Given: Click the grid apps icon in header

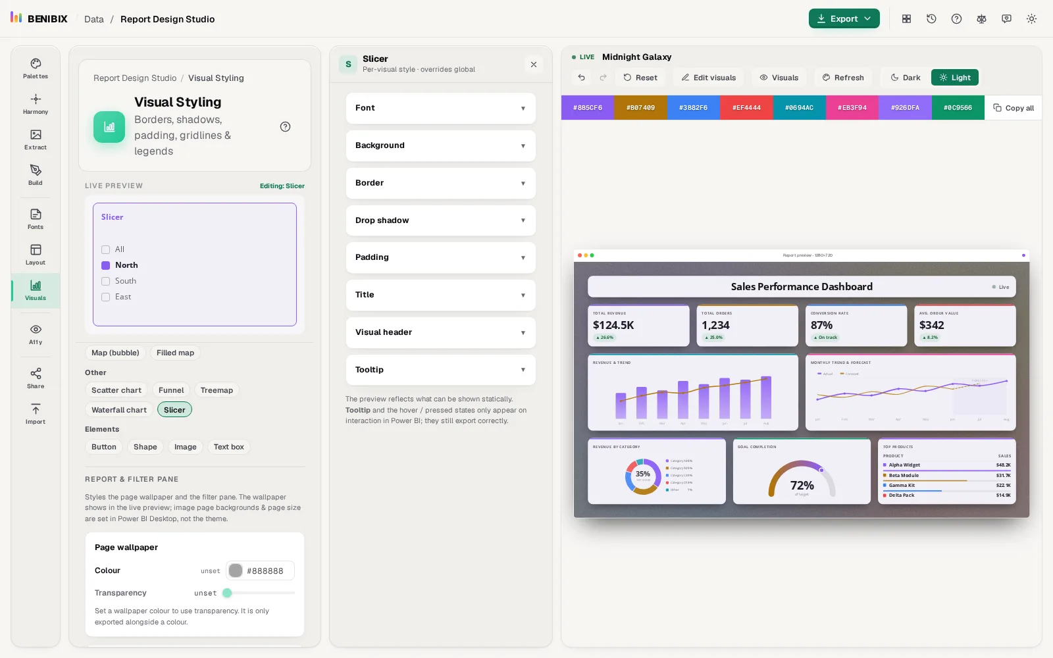Looking at the screenshot, I should pyautogui.click(x=906, y=19).
